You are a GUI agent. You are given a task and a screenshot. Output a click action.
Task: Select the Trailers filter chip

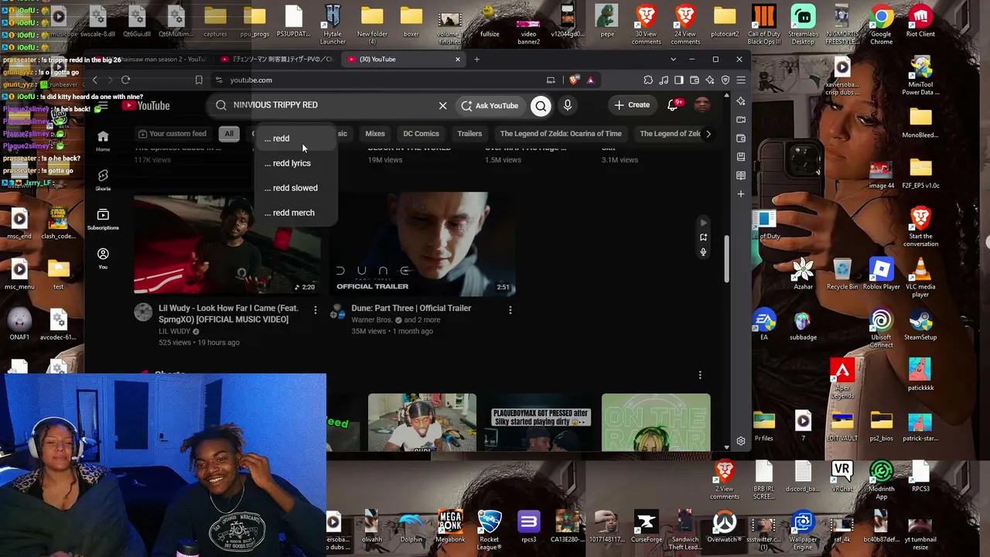(x=469, y=134)
